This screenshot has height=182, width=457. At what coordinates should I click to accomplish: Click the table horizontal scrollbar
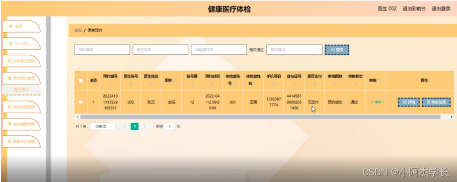pyautogui.click(x=260, y=117)
